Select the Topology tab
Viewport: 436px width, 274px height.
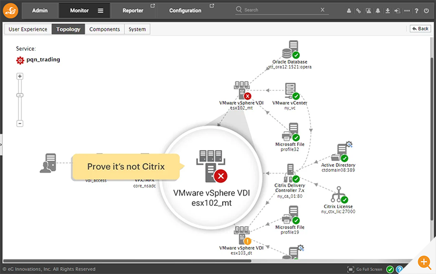(x=68, y=29)
